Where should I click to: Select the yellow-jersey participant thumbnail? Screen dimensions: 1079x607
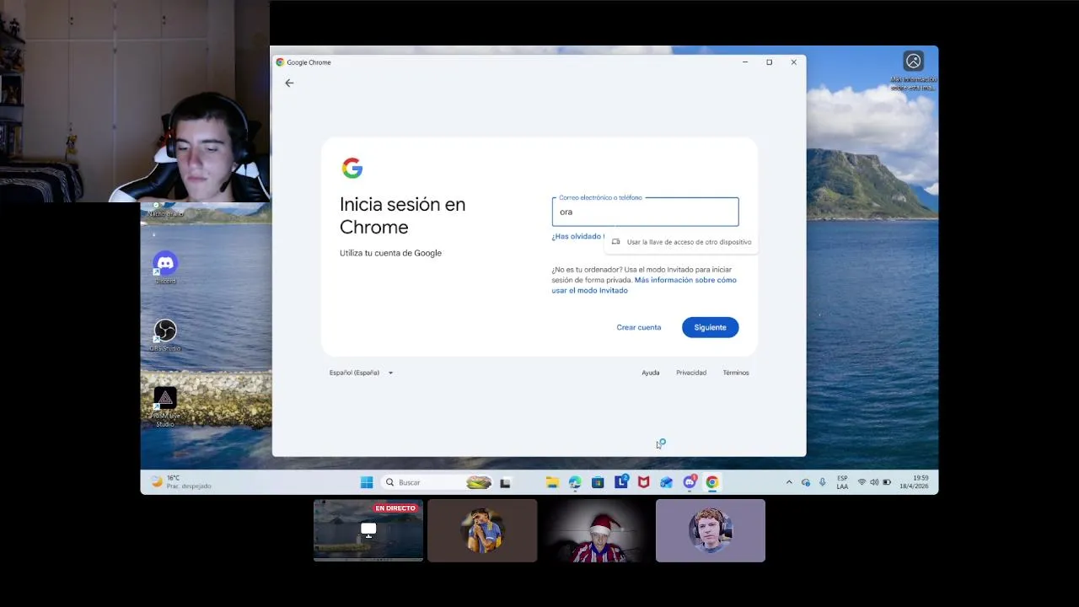482,530
